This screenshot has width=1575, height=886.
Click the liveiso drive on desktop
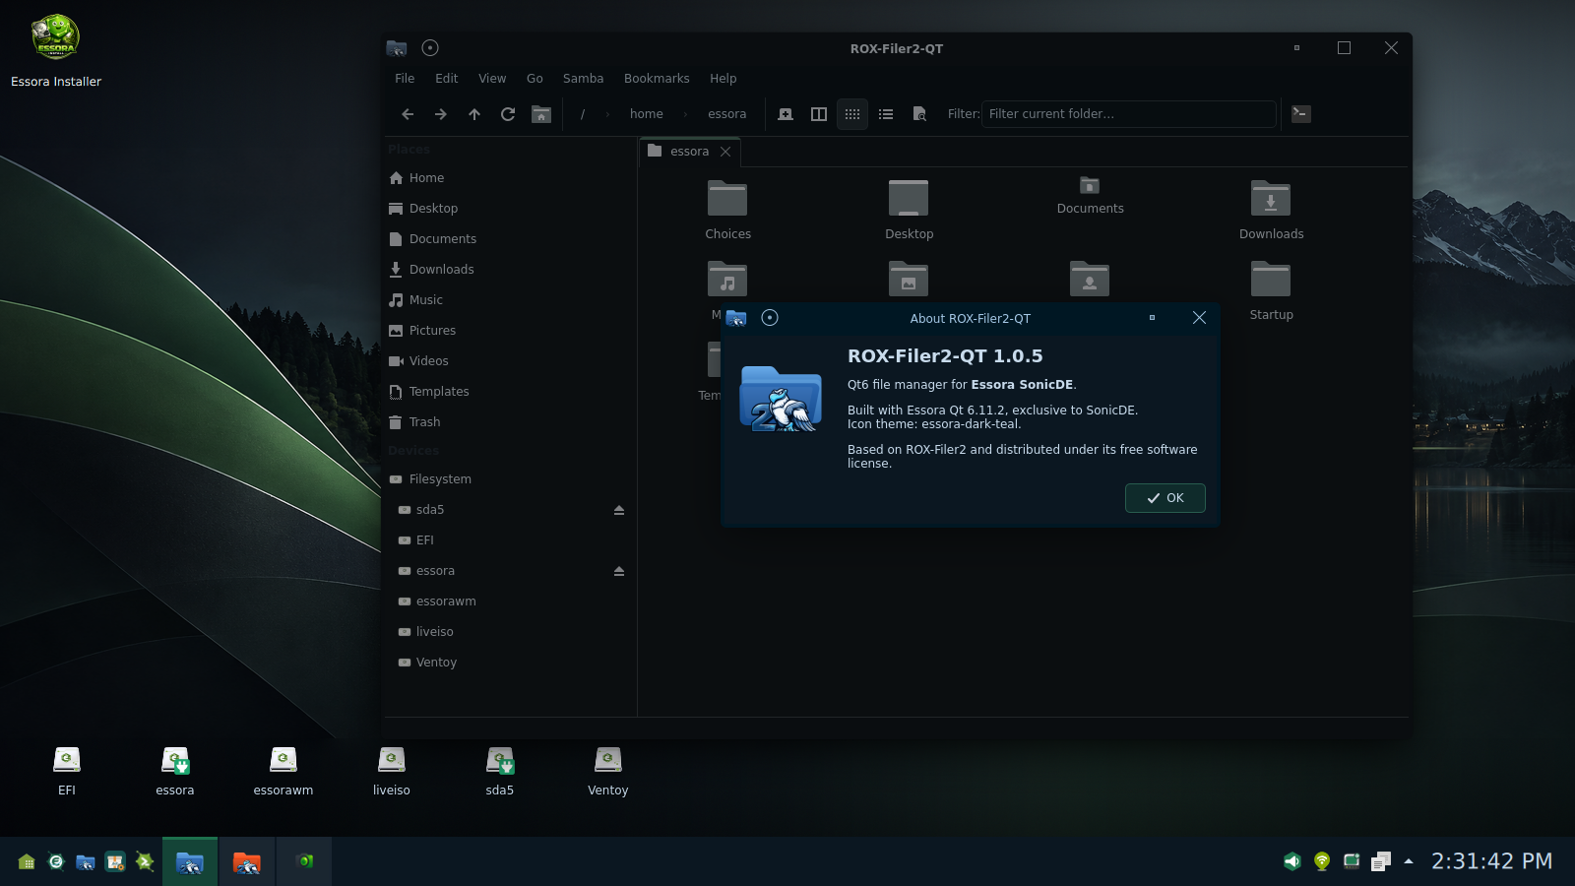click(x=392, y=771)
